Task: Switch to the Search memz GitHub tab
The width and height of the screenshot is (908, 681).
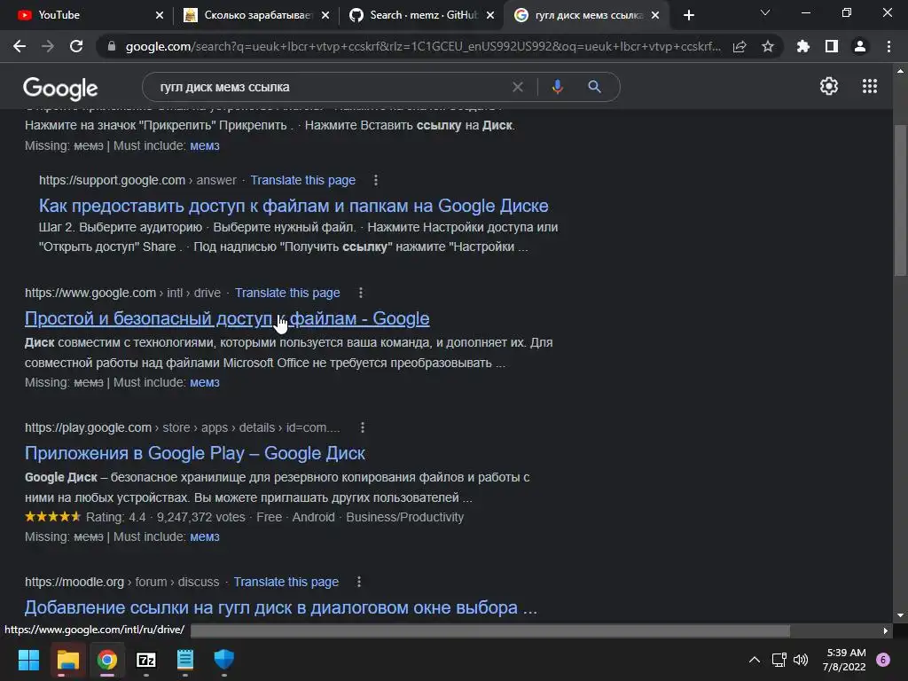Action: tap(419, 15)
